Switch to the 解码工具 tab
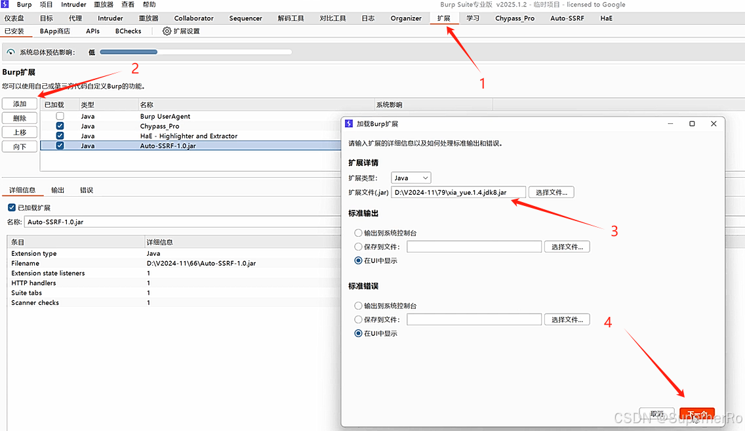The height and width of the screenshot is (431, 745). tap(291, 18)
